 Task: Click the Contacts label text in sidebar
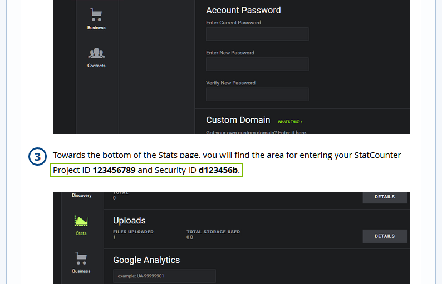96,66
